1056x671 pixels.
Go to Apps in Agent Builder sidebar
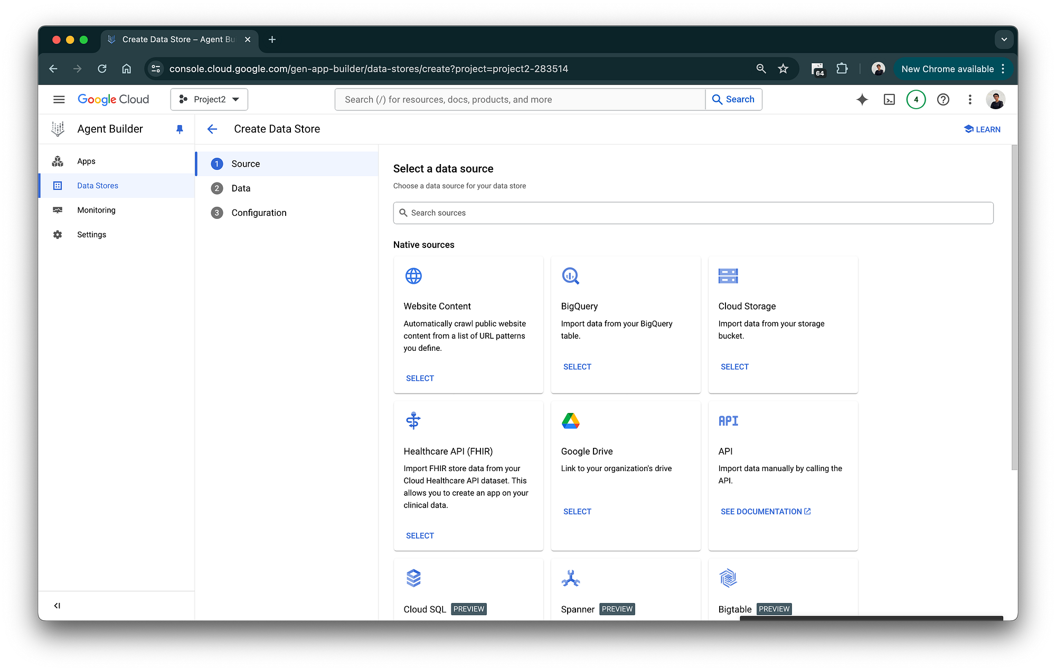pyautogui.click(x=86, y=161)
